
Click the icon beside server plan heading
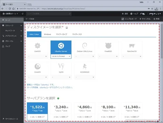(58, 98)
